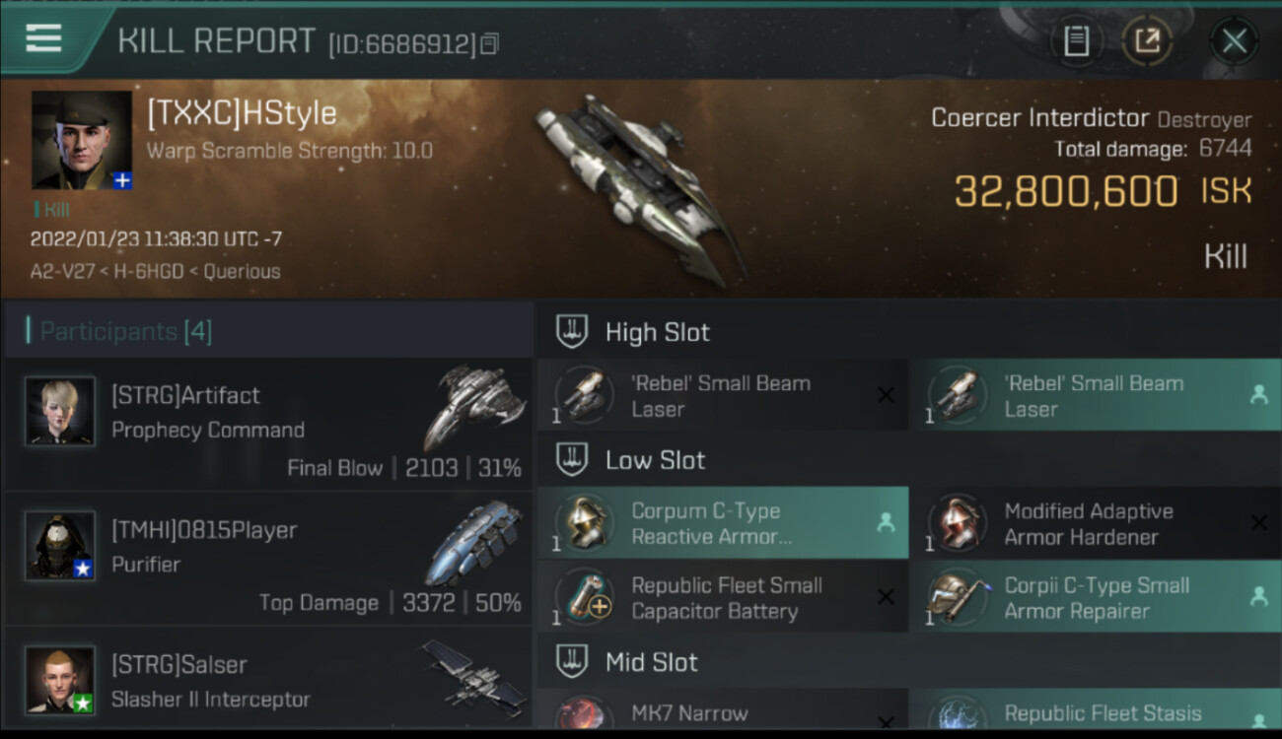Click the second 'Rebel' Small Beam Laser
Image resolution: width=1282 pixels, height=739 pixels.
[1097, 395]
